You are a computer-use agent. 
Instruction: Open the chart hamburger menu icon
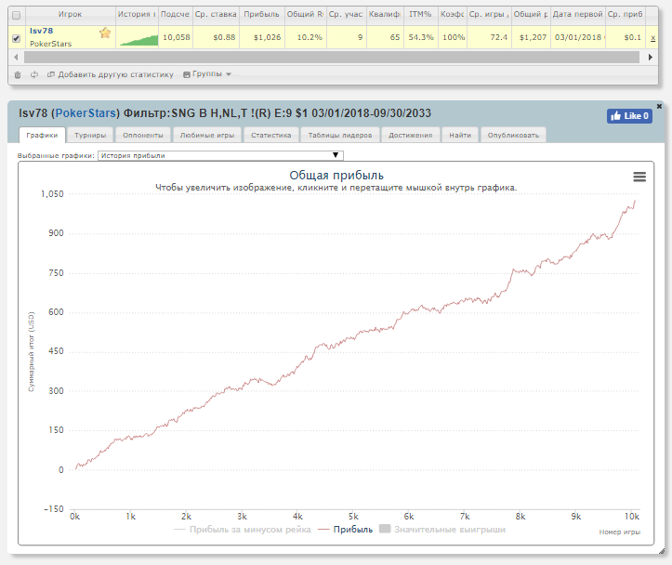pos(639,177)
